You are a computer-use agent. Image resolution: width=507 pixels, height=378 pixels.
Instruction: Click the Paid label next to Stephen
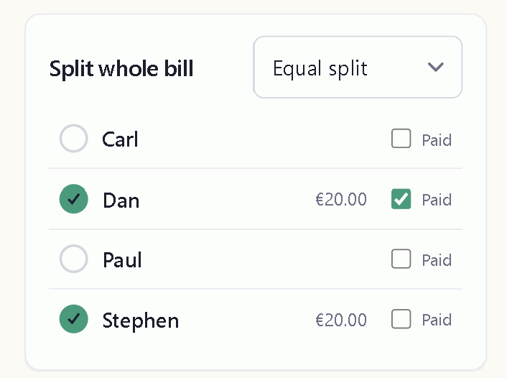pyautogui.click(x=437, y=320)
